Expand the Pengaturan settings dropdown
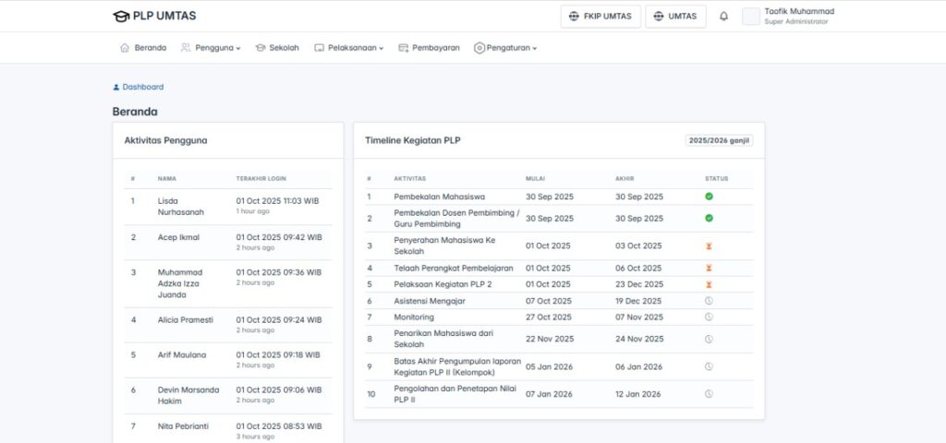 tap(505, 48)
